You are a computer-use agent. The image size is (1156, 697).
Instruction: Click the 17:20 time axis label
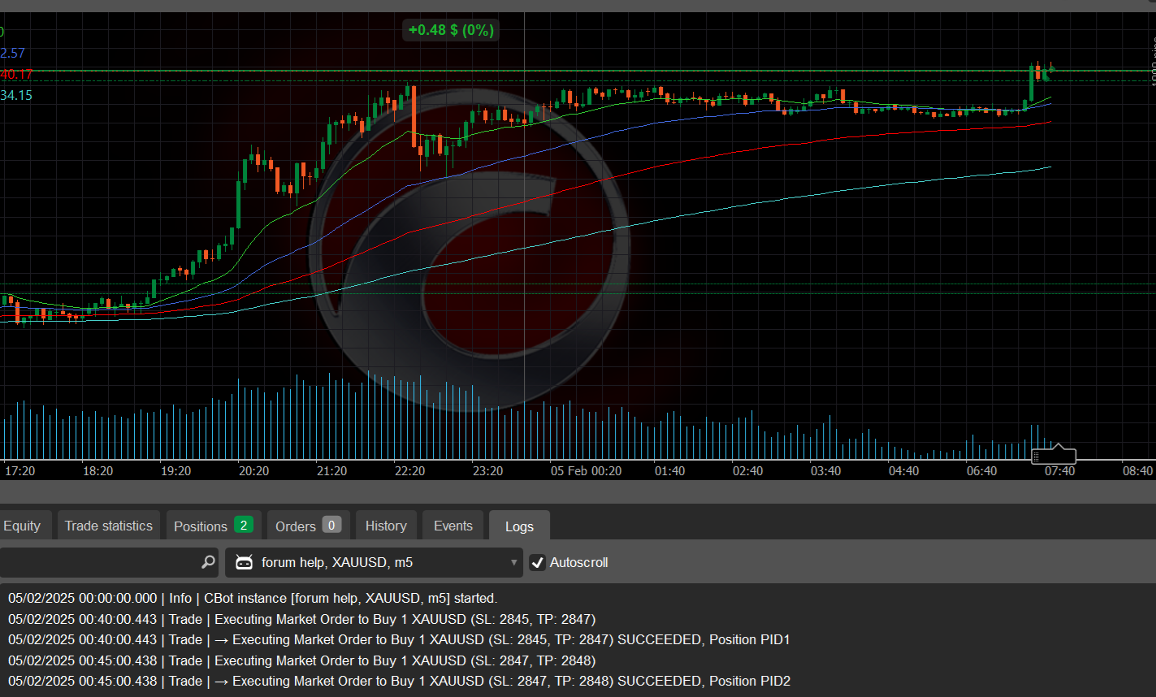19,471
